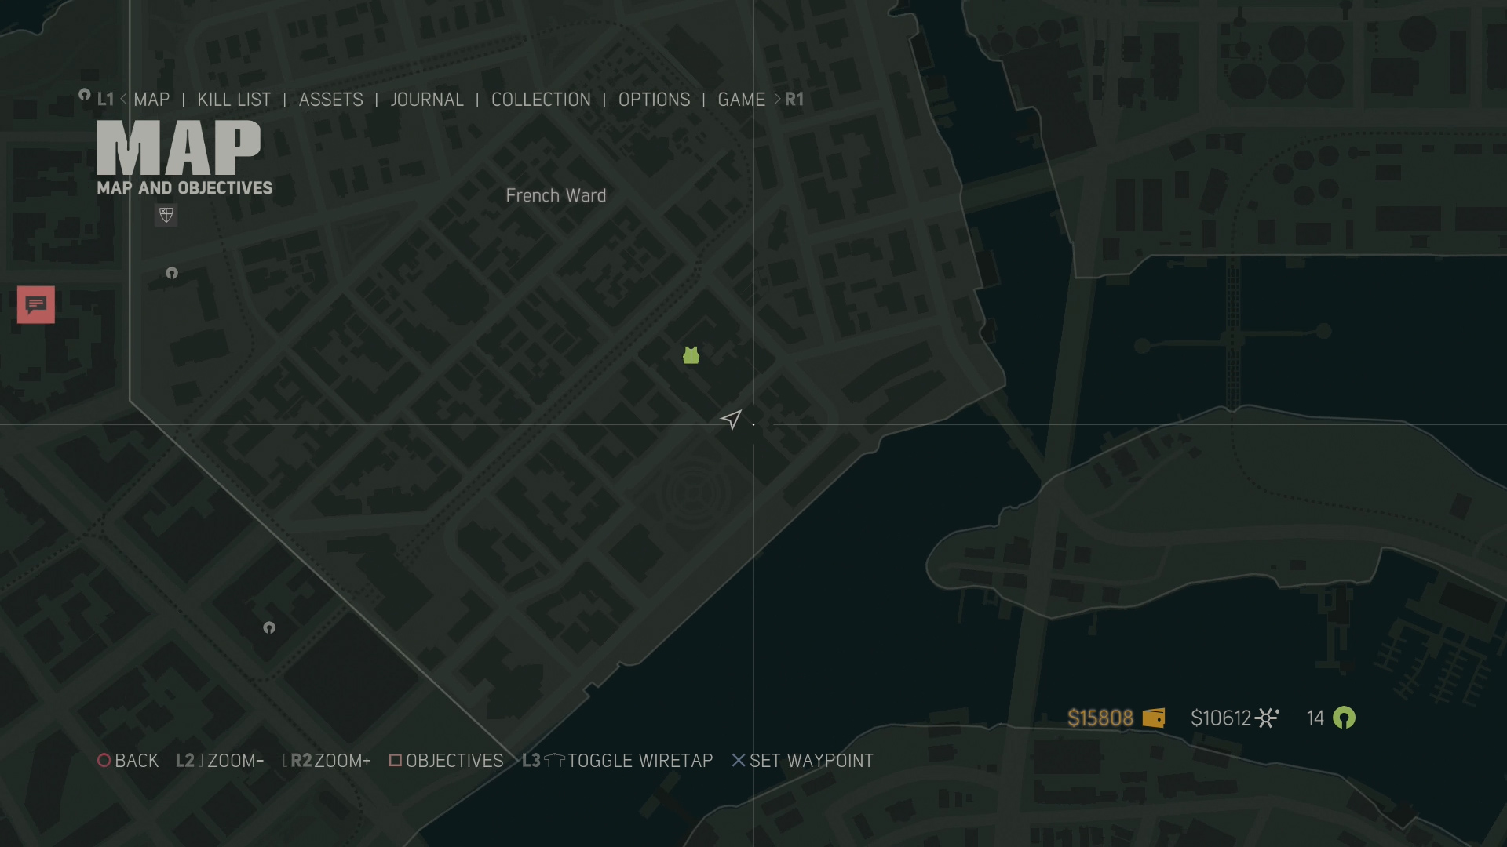The height and width of the screenshot is (847, 1507).
Task: Click the ZOOM- prompt
Action: pyautogui.click(x=220, y=761)
